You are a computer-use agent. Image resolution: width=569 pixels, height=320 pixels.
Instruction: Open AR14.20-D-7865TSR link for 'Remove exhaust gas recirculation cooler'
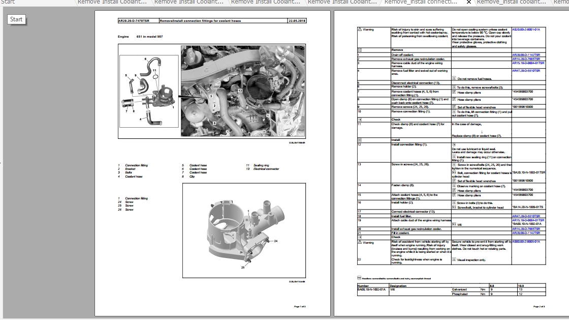(526, 59)
